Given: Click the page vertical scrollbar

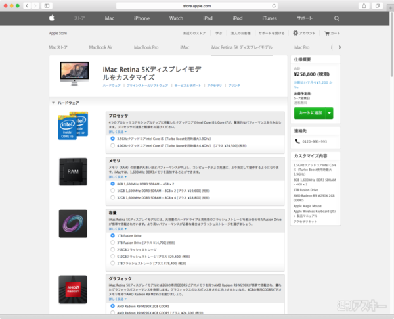Looking at the screenshot, I should coord(392,44).
